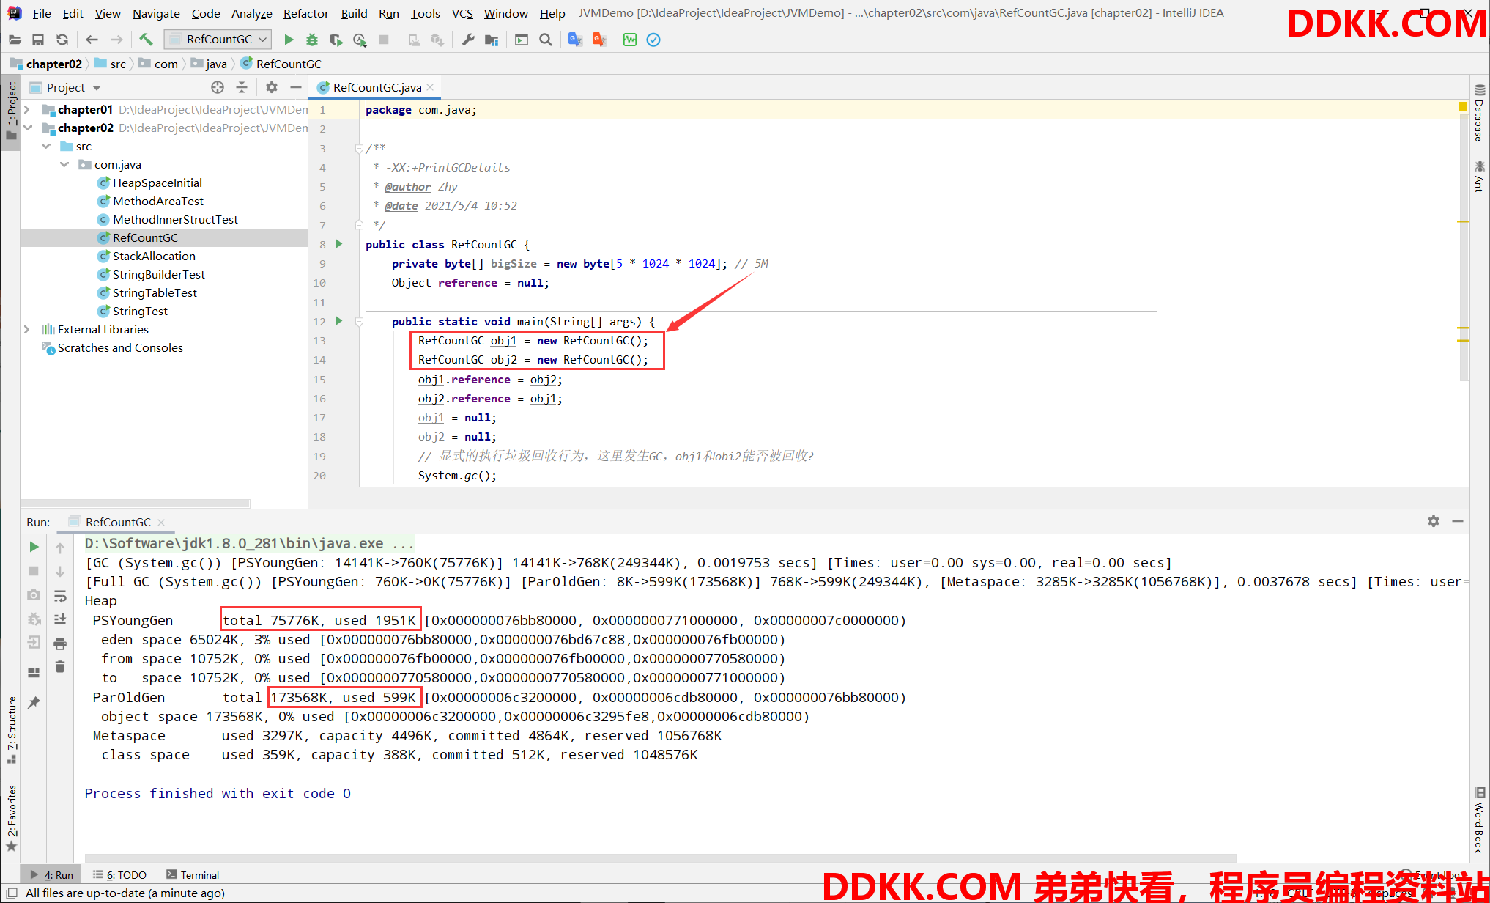Open the Run Anything icon in the toolbar
This screenshot has width=1490, height=903.
click(522, 40)
